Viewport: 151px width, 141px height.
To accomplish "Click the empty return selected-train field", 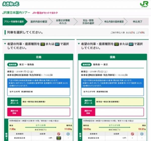I will click(x=119, y=112).
